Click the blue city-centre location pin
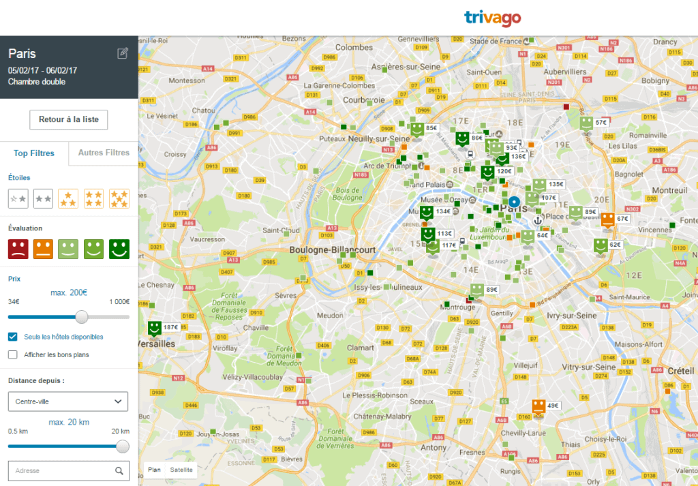Image resolution: width=698 pixels, height=486 pixels. (x=514, y=202)
